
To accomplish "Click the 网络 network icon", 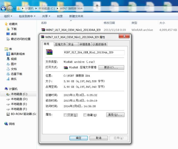I will 6,124.
